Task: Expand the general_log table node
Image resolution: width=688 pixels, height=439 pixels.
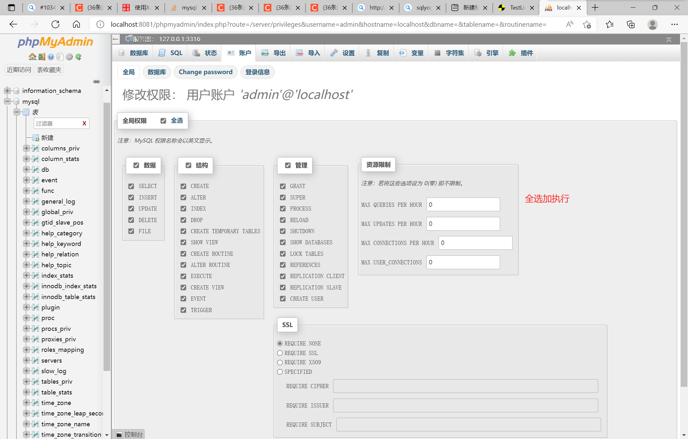Action: tap(26, 201)
